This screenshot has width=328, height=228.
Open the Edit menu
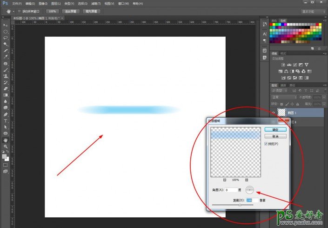(30, 4)
